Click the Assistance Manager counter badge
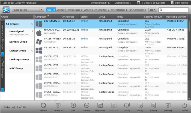The width and height of the screenshot is (191, 113). coord(2,53)
